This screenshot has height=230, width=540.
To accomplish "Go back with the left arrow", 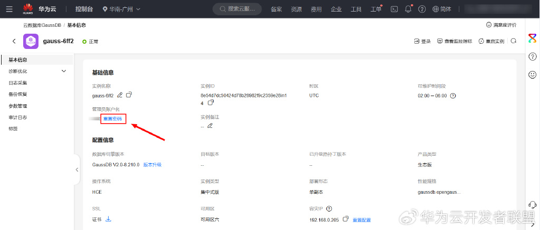I will [x=14, y=41].
